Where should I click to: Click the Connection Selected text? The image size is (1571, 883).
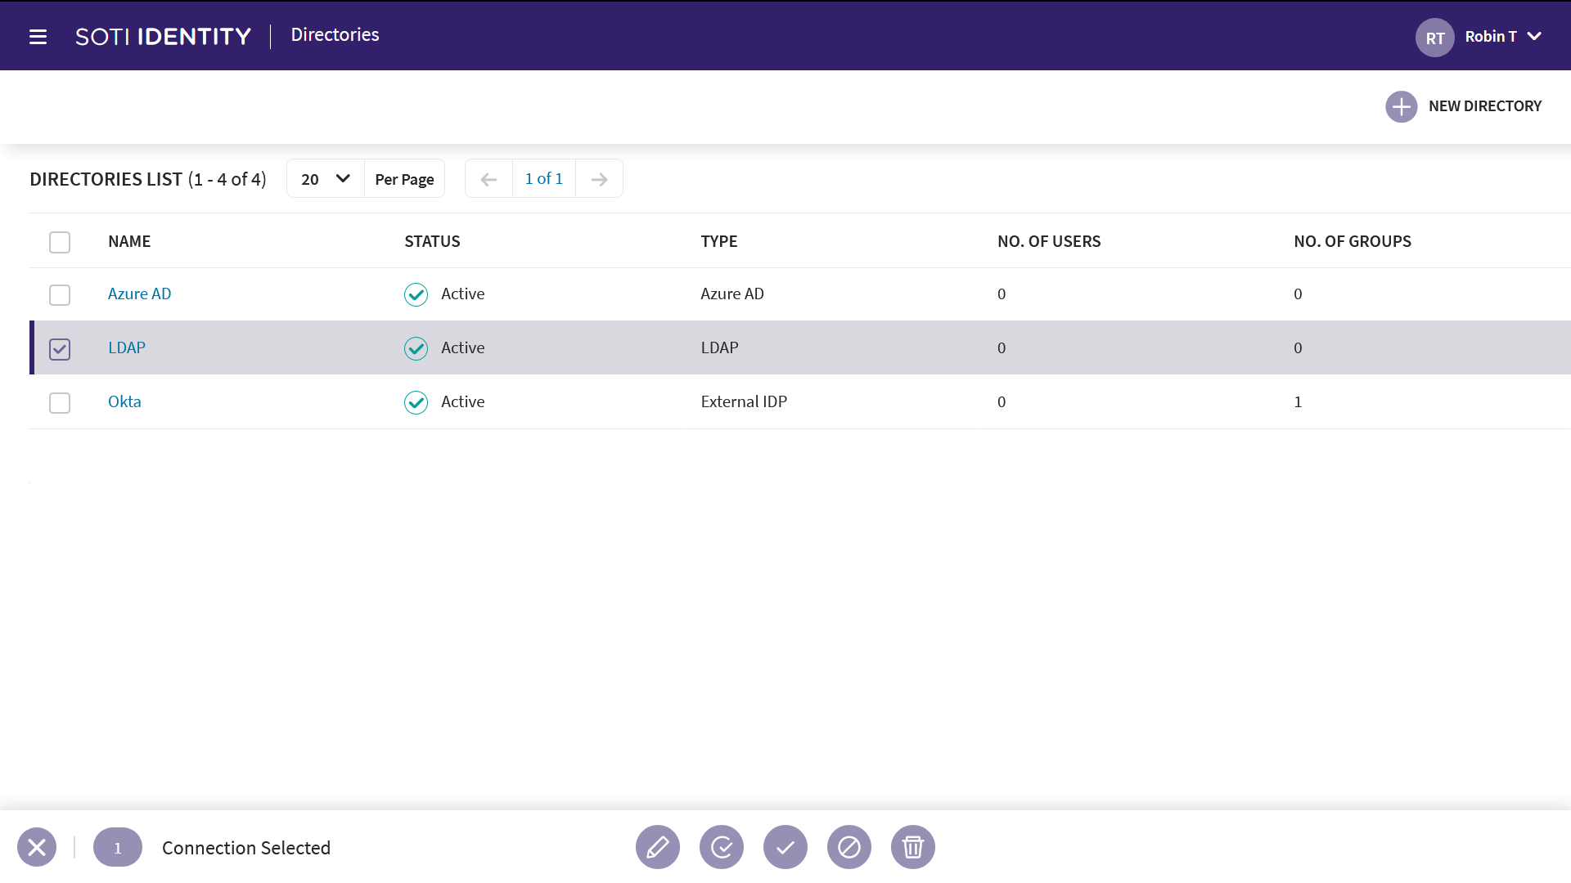[246, 848]
